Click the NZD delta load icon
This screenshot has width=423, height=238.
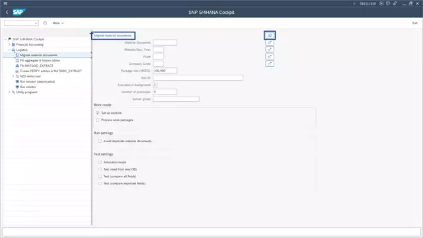(x=17, y=77)
